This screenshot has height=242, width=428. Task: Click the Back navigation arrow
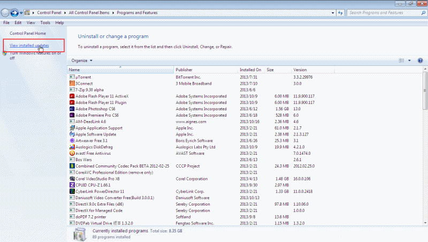pyautogui.click(x=5, y=12)
